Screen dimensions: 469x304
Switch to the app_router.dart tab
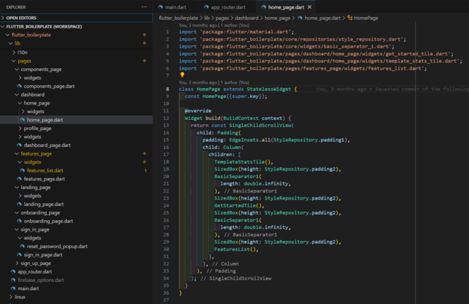click(228, 7)
